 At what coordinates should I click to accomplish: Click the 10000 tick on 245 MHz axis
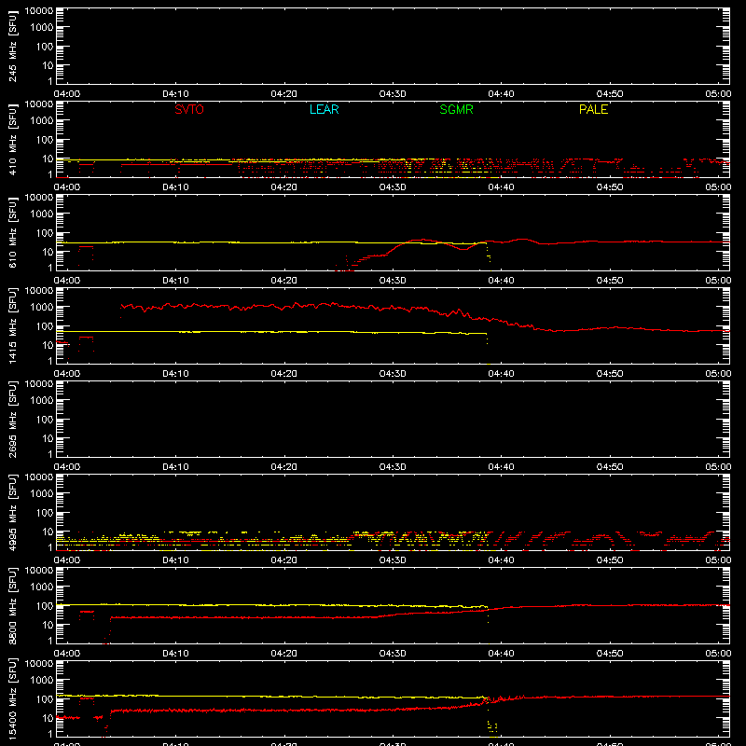[x=39, y=11]
